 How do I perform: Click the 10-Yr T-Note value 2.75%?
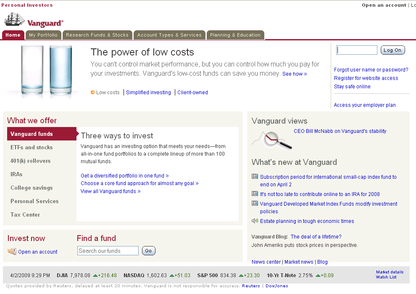point(305,275)
